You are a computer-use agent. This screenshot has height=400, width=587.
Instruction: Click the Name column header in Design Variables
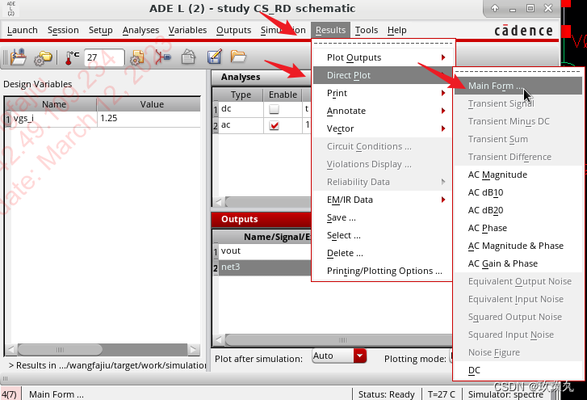coord(54,104)
